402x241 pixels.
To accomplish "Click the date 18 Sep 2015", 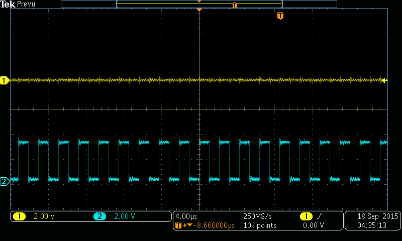I will pyautogui.click(x=378, y=216).
